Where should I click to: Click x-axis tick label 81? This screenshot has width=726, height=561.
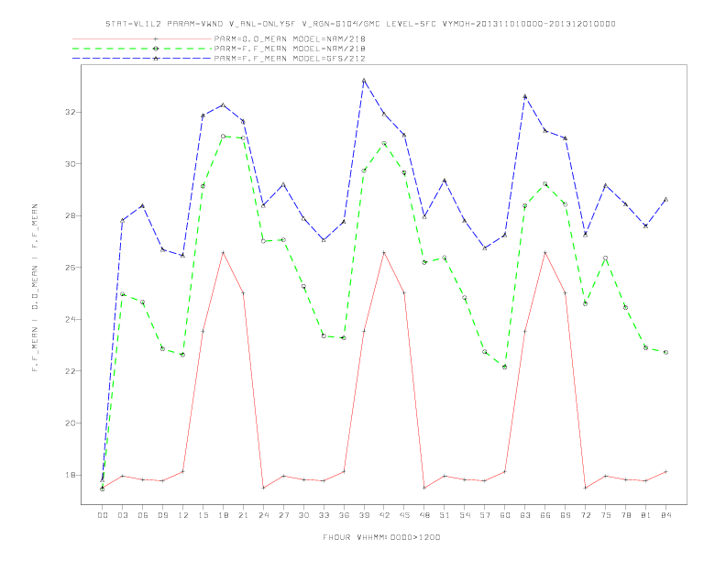[x=646, y=515]
